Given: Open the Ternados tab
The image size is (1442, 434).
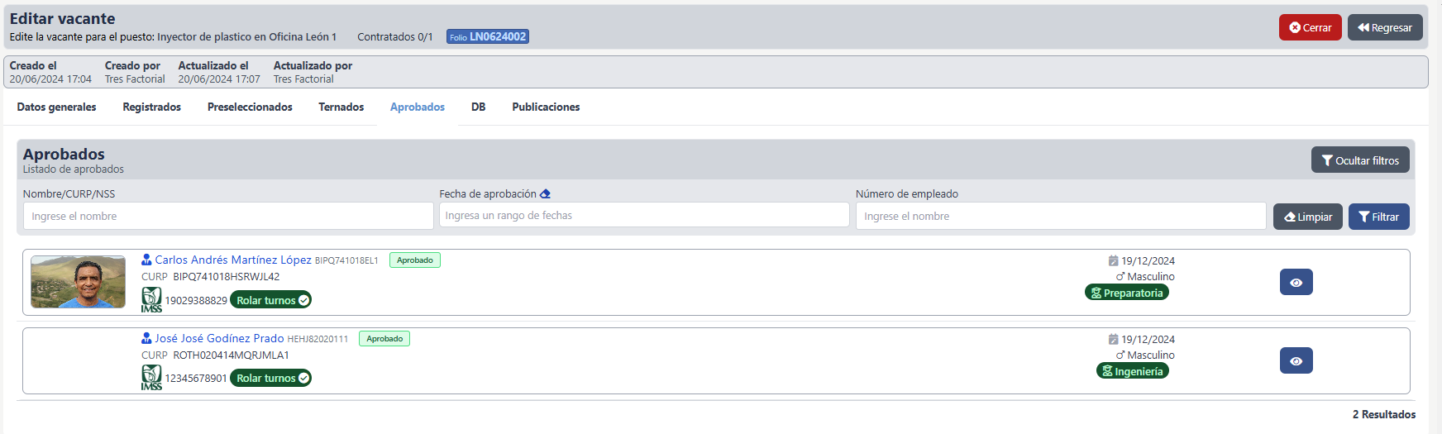Looking at the screenshot, I should (x=341, y=107).
